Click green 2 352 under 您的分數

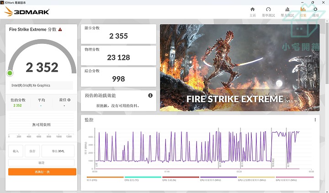pos(18,105)
